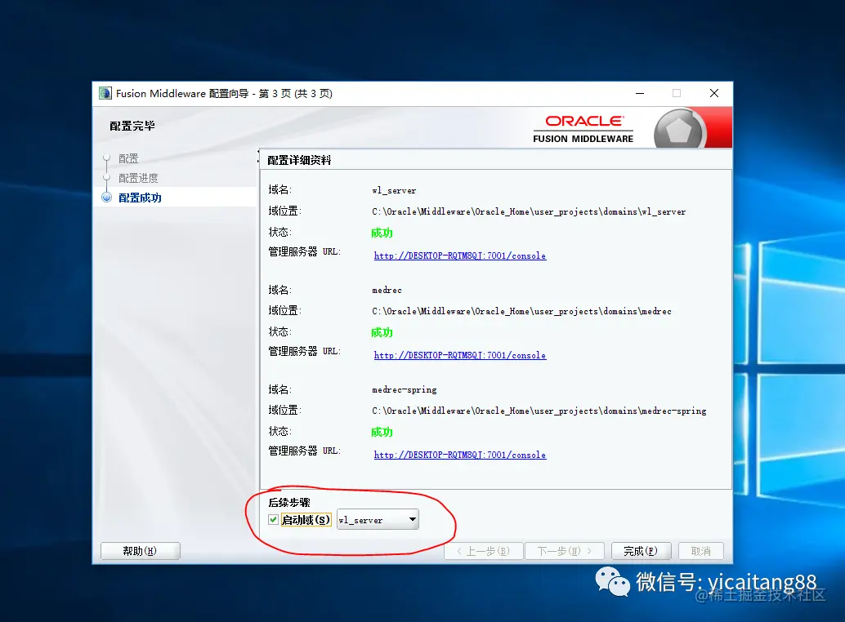Open medrec-spring admin console URL link

[x=460, y=455]
